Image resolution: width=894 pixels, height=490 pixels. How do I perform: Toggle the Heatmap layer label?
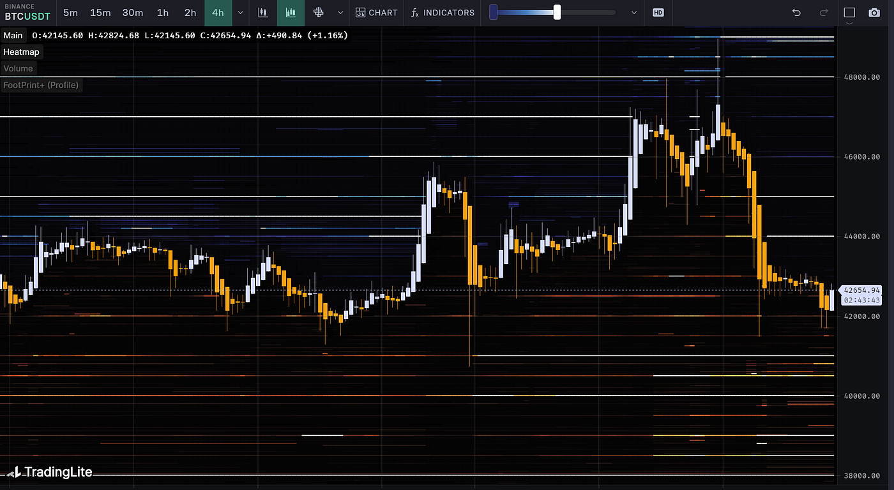click(x=21, y=52)
